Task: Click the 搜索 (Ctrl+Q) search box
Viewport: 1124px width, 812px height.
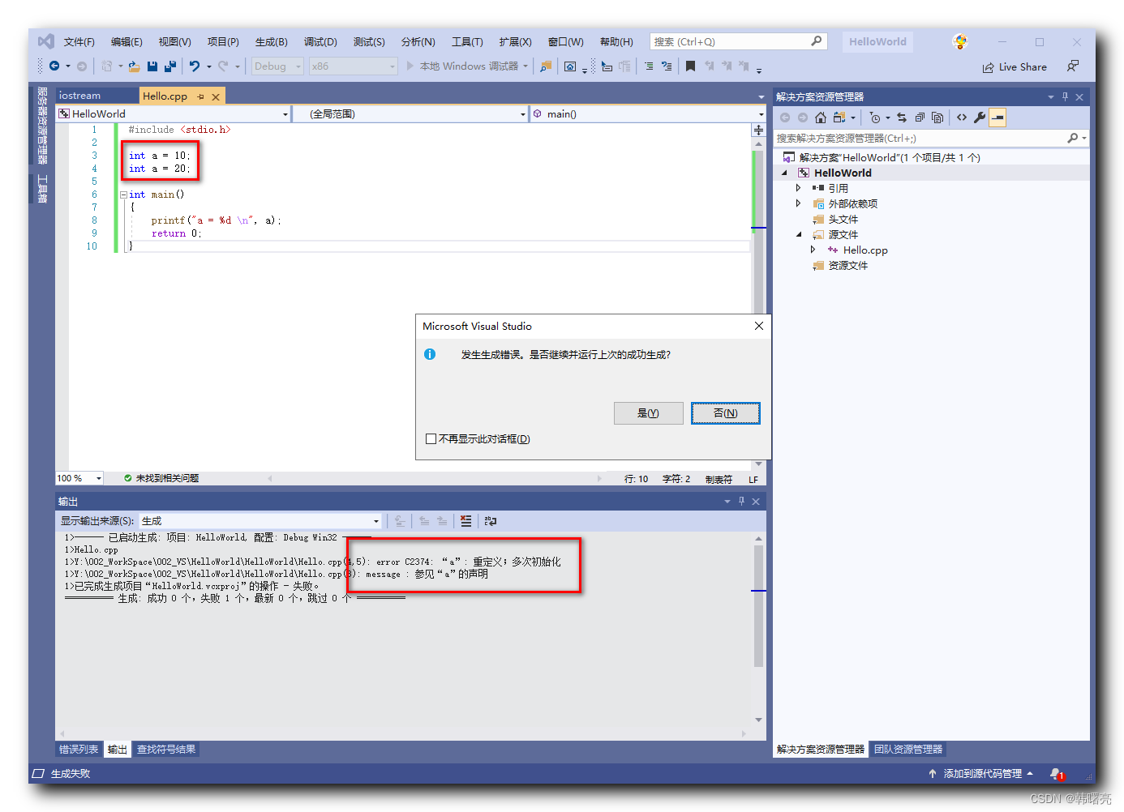Action: 738,41
